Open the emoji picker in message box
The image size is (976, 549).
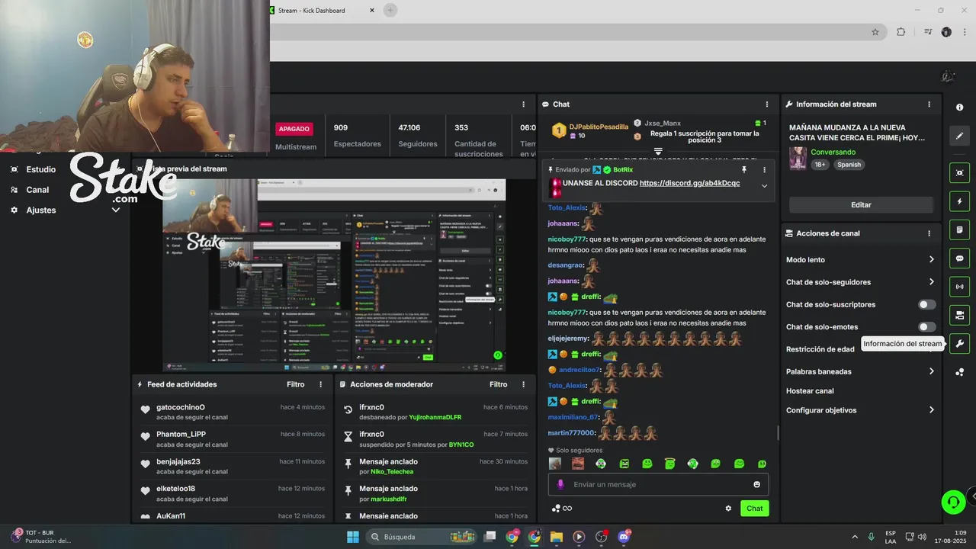pyautogui.click(x=756, y=484)
